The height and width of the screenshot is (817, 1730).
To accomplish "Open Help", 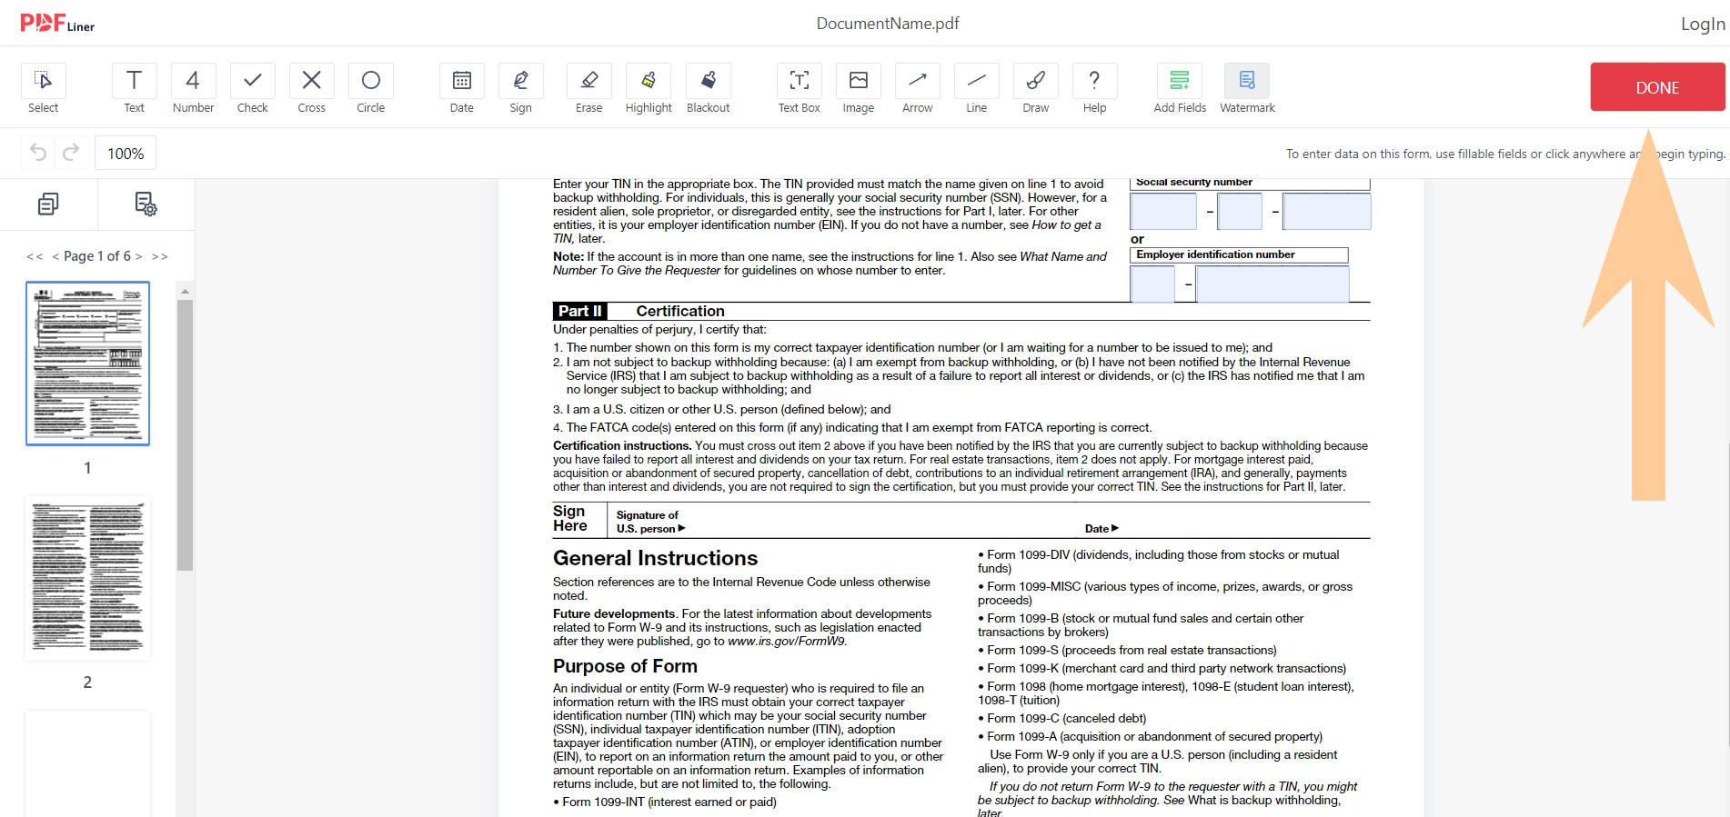I will 1094,89.
